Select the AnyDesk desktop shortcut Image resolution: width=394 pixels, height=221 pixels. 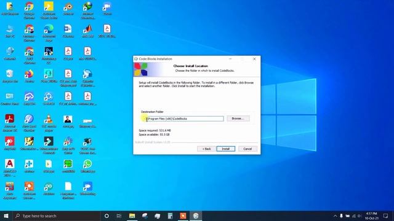[x=10, y=144]
